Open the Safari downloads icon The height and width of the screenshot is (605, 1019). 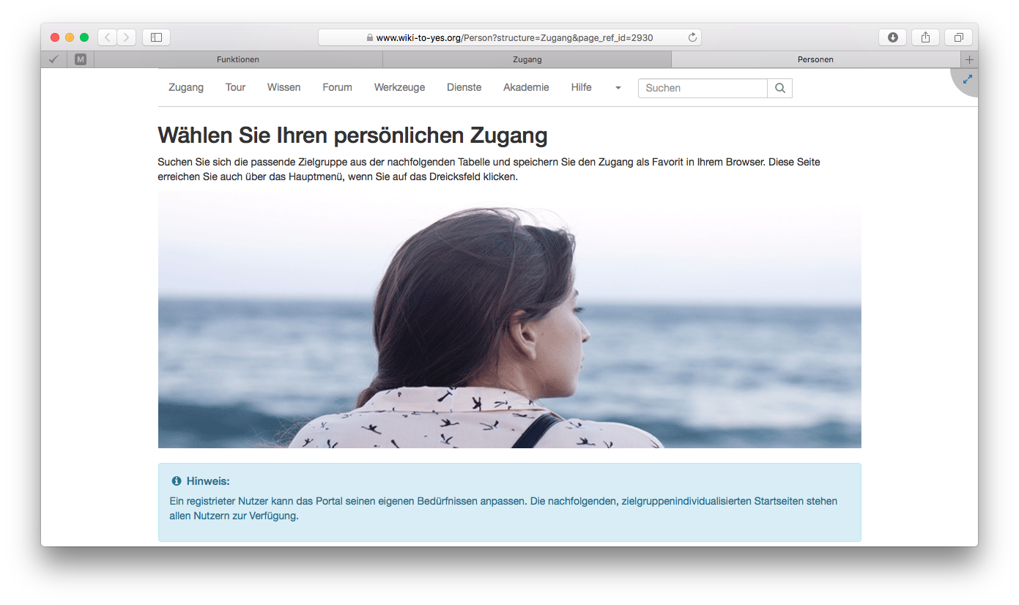[892, 37]
